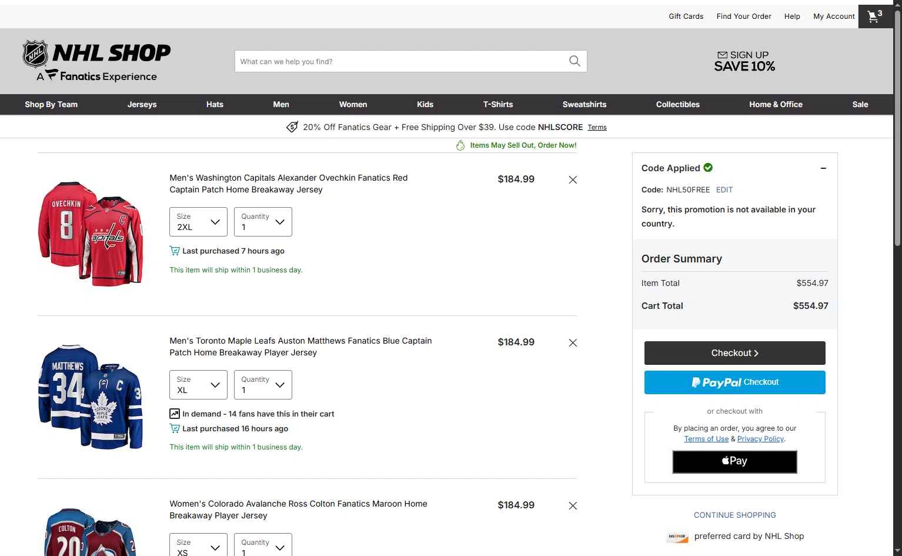Open the T-Shirts menu
Image resolution: width=902 pixels, height=556 pixels.
[x=498, y=105]
